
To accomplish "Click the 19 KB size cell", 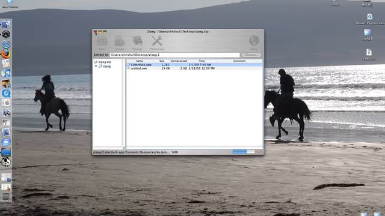I will 165,68.
